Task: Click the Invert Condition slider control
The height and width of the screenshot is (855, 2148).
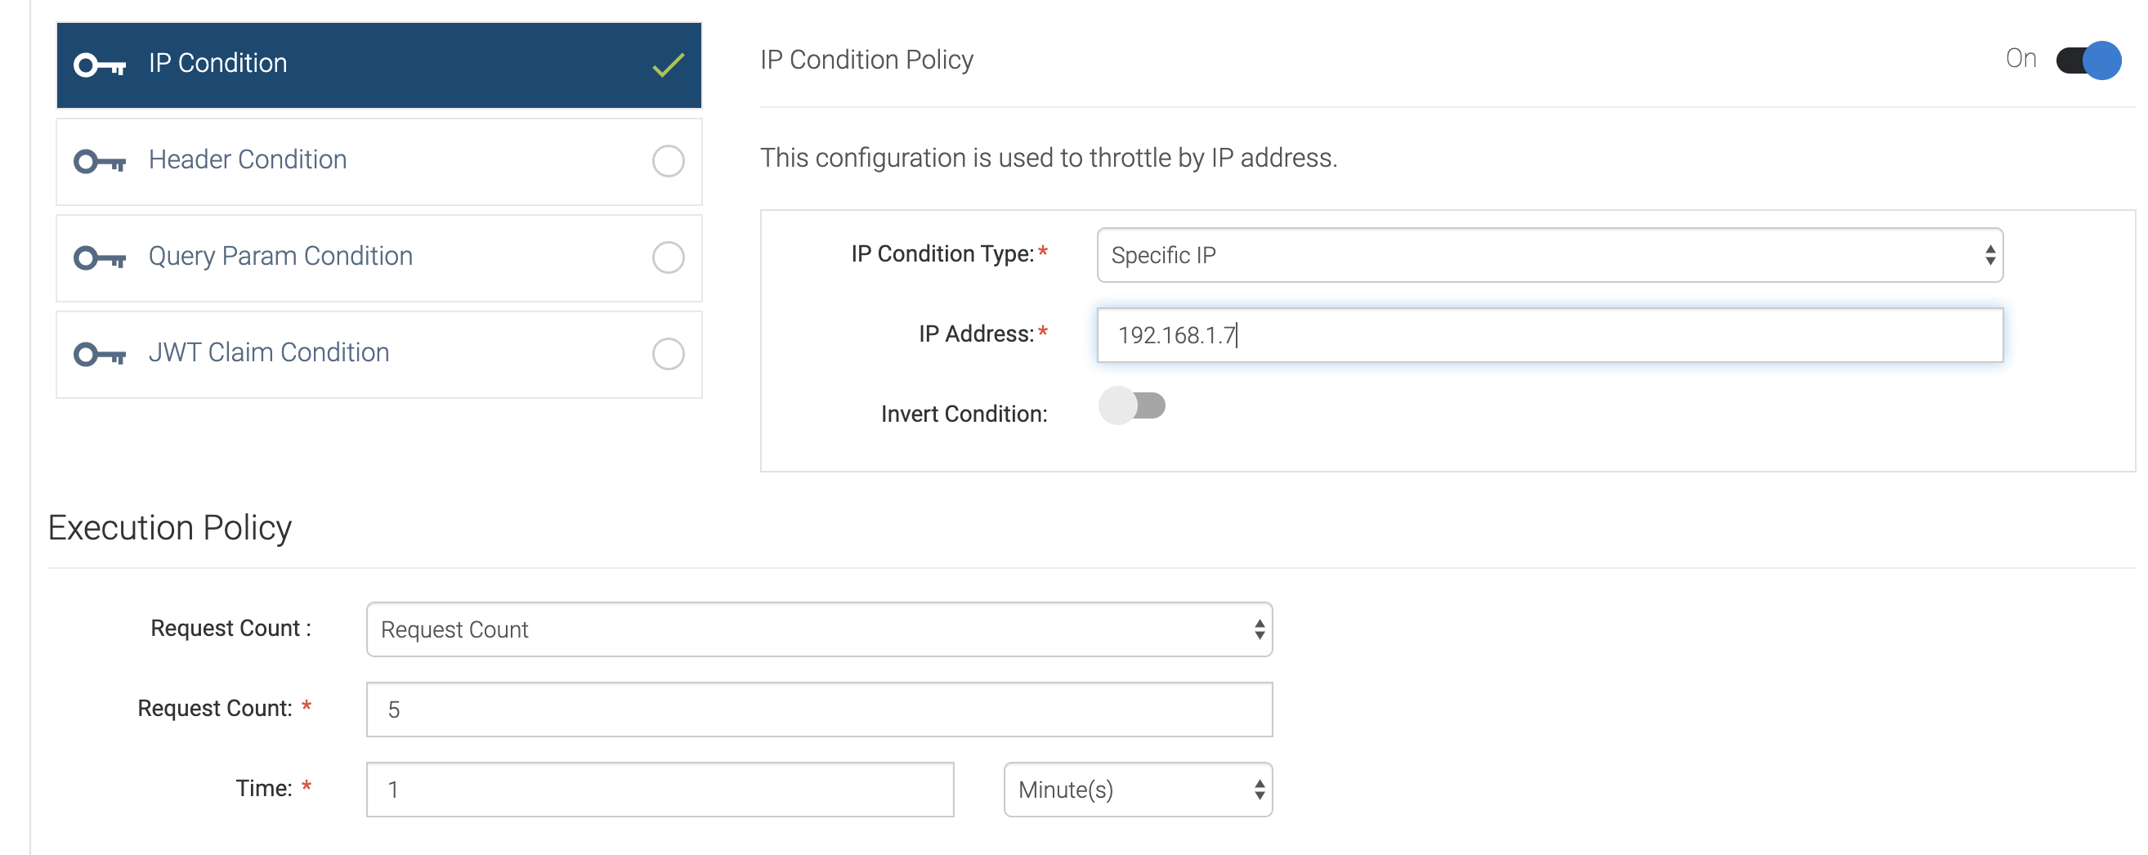Action: [1131, 406]
